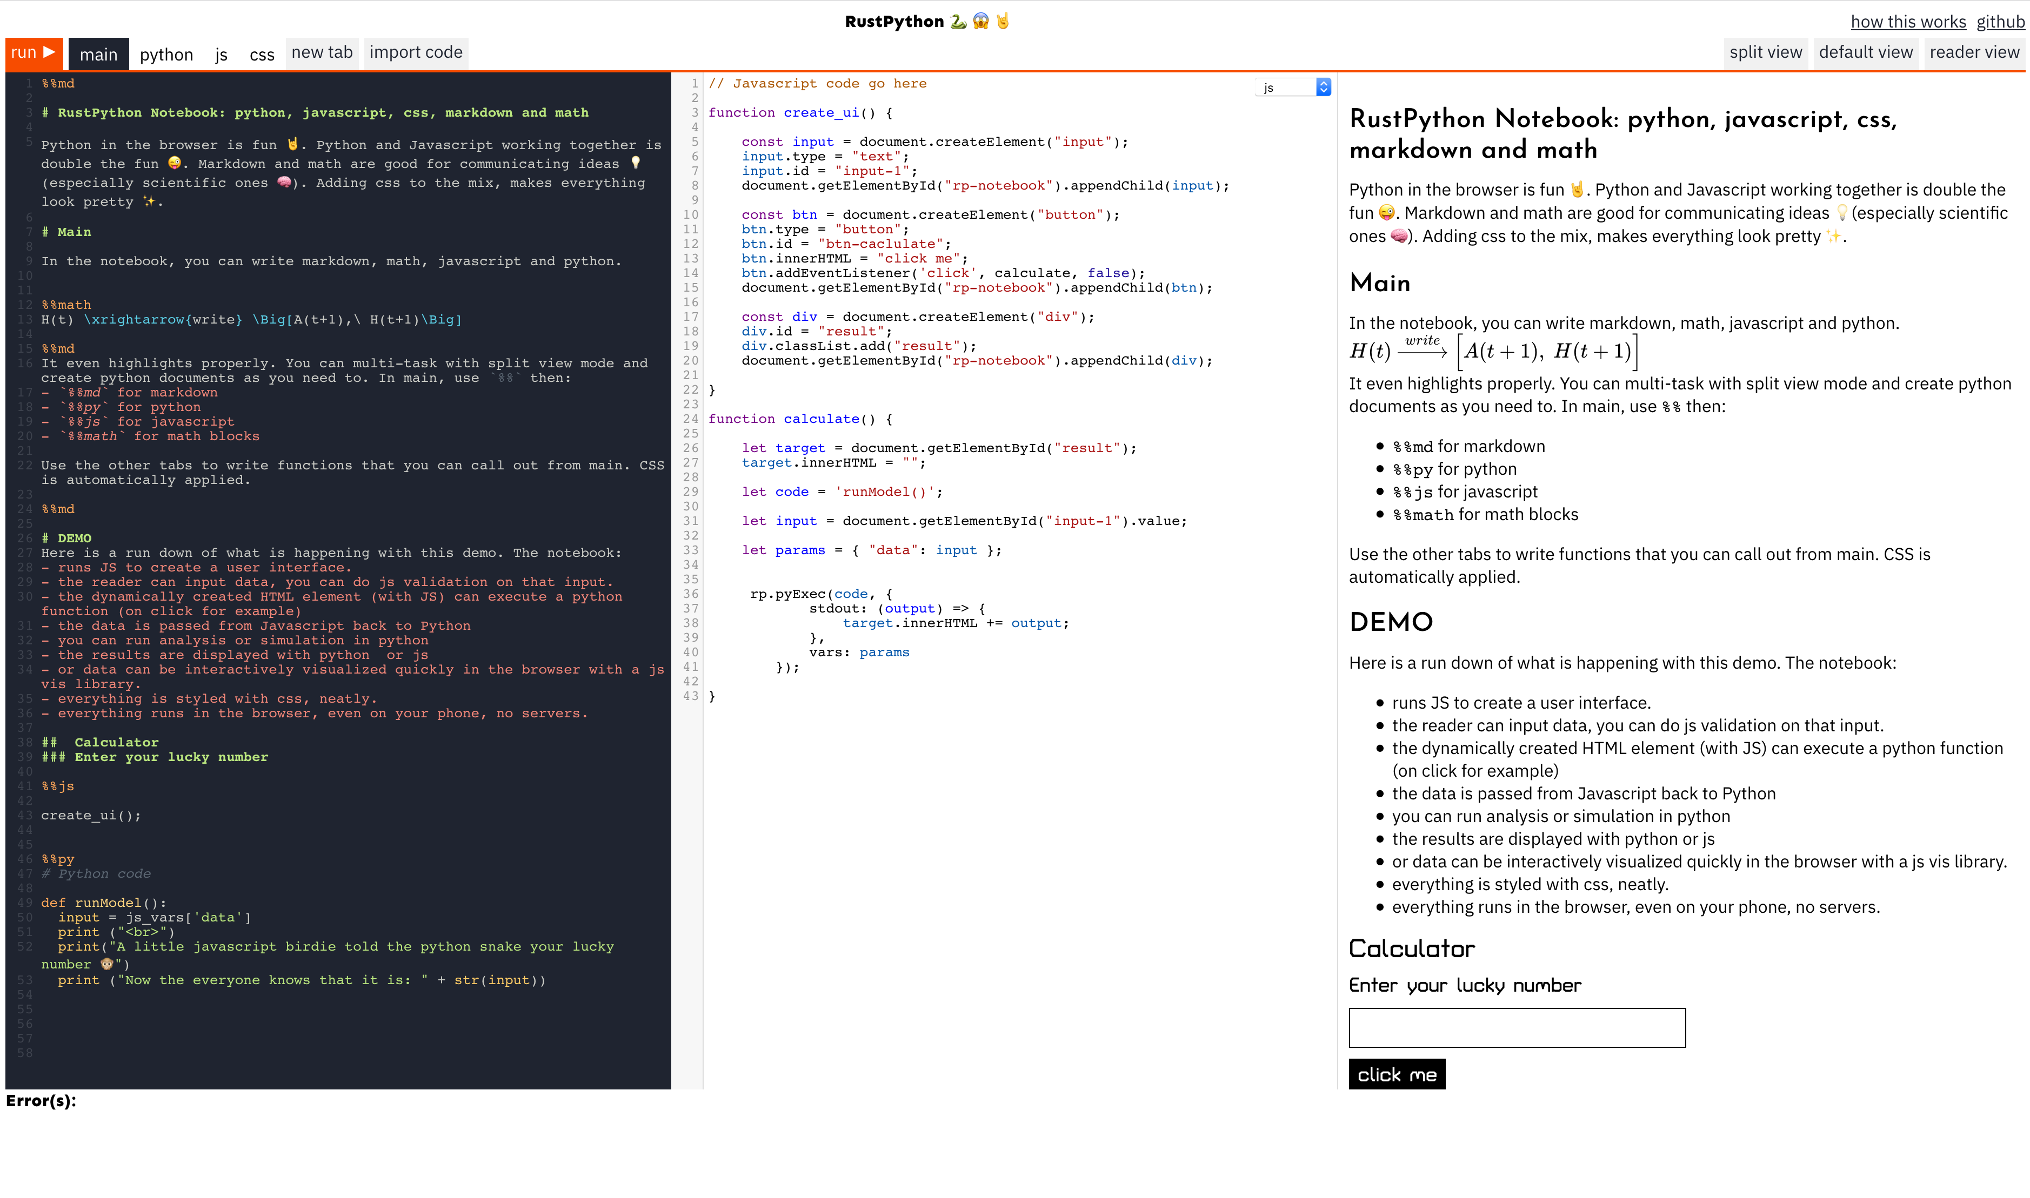The height and width of the screenshot is (1198, 2030).
Task: Switch to the main tab
Action: point(98,54)
